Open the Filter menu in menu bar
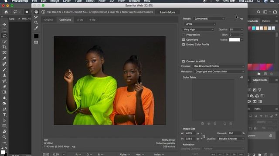This screenshot has height=156, width=279. 102,1
